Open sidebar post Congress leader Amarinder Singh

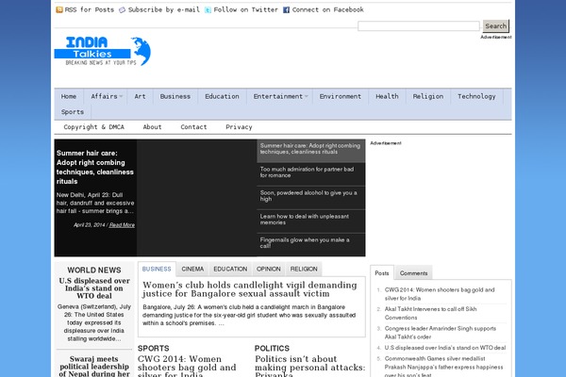tap(441, 333)
